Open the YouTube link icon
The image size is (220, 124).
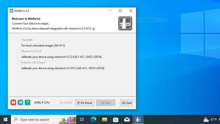pyautogui.click(x=13, y=102)
